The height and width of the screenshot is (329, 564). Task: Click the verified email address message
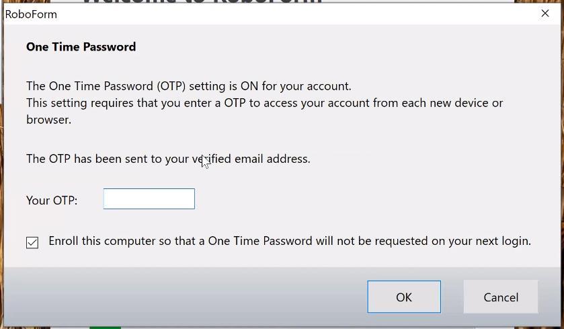[x=168, y=159]
